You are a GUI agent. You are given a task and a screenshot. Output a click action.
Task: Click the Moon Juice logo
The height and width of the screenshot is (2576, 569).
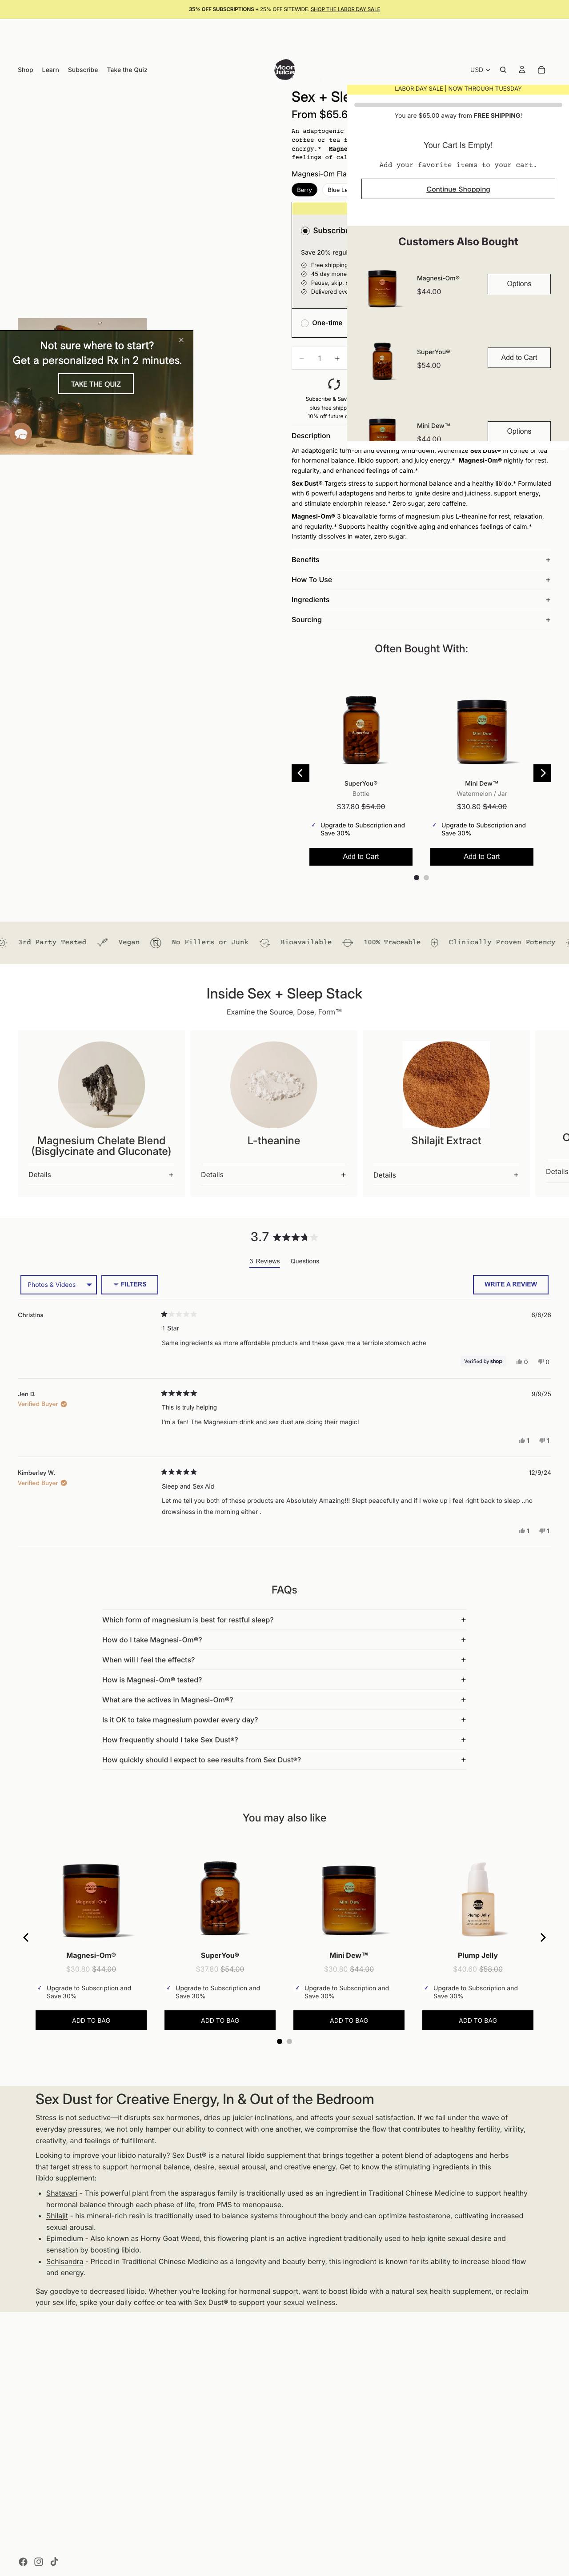(x=285, y=69)
